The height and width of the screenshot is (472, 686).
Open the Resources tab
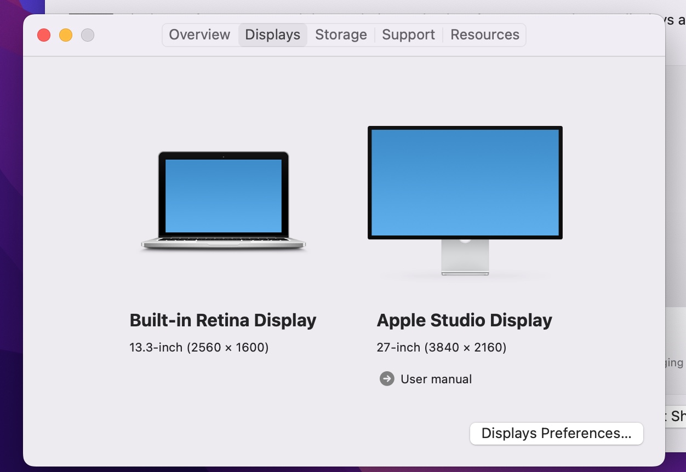click(484, 34)
